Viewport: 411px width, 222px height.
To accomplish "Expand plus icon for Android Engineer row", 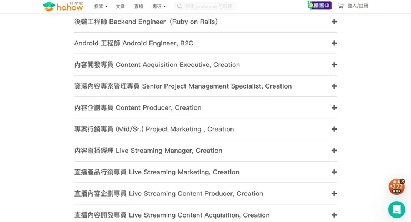I will pyautogui.click(x=334, y=43).
